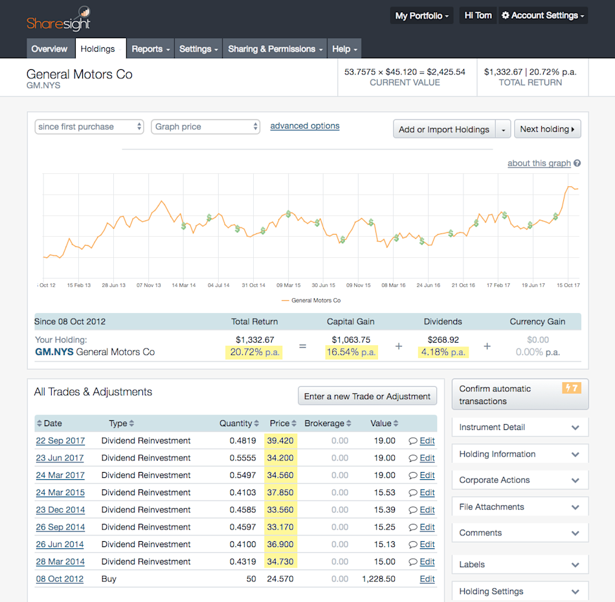Expand the Labels panel
The image size is (615, 602).
click(520, 564)
